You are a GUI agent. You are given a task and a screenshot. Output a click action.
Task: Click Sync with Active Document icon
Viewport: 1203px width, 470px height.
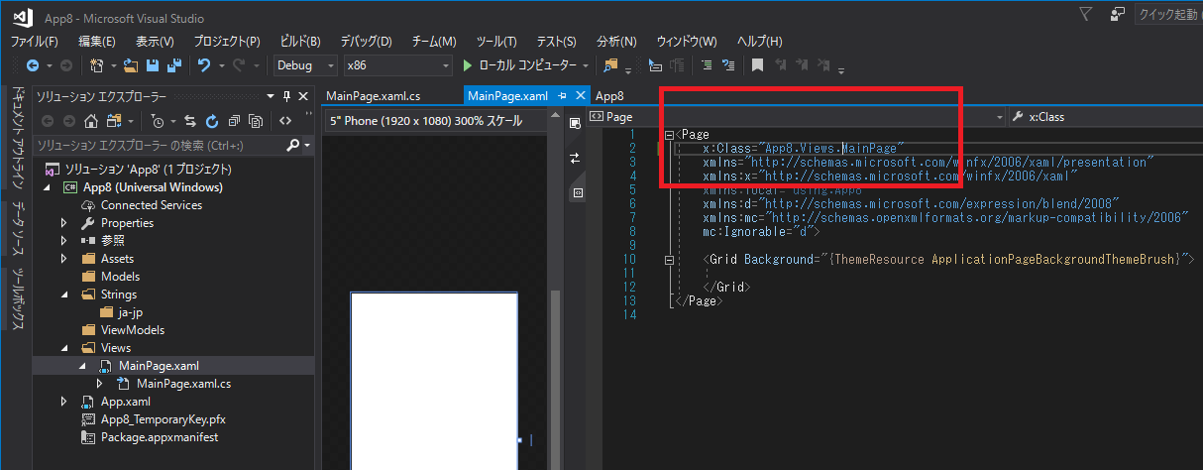point(190,121)
